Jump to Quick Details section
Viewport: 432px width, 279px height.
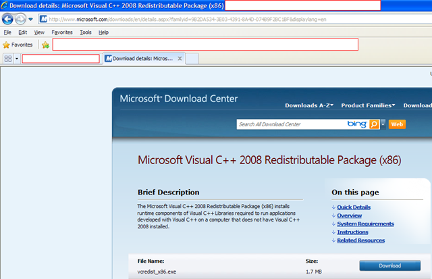[x=354, y=207]
